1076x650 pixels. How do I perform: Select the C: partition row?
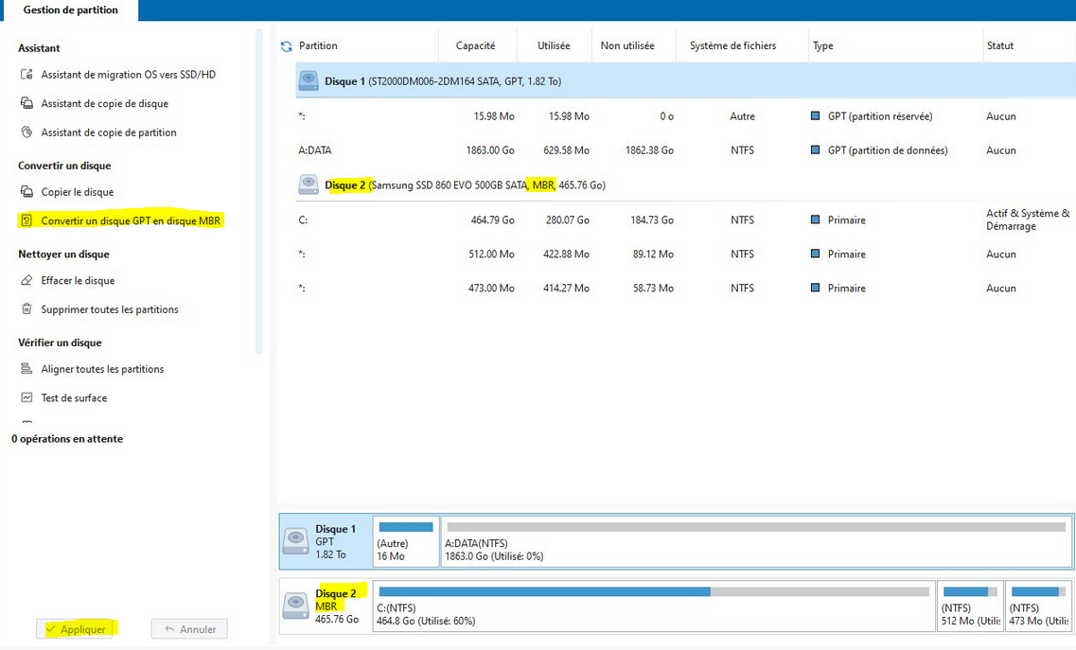(x=685, y=220)
